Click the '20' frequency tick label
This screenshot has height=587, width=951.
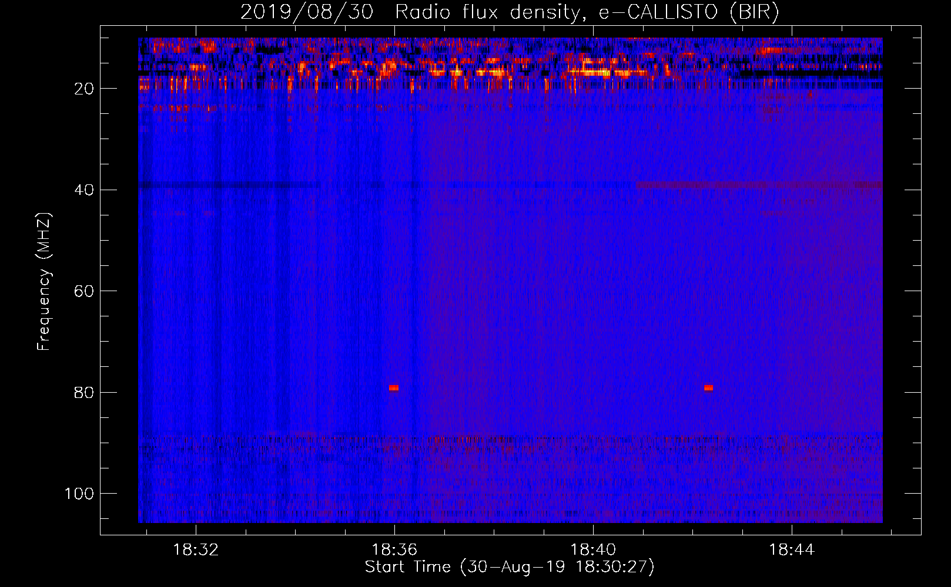84,89
